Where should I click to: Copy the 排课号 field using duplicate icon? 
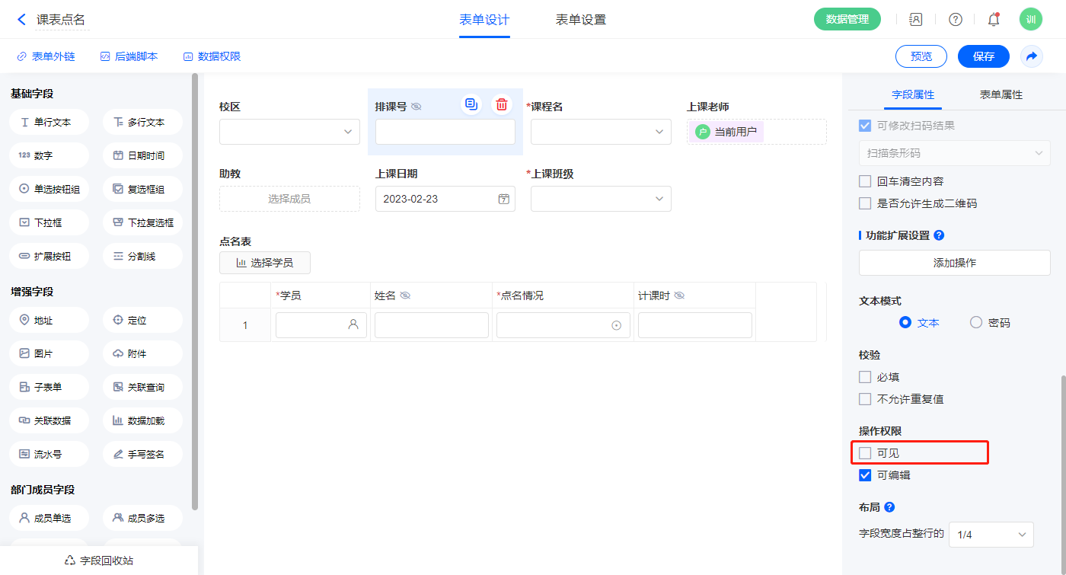click(x=471, y=105)
